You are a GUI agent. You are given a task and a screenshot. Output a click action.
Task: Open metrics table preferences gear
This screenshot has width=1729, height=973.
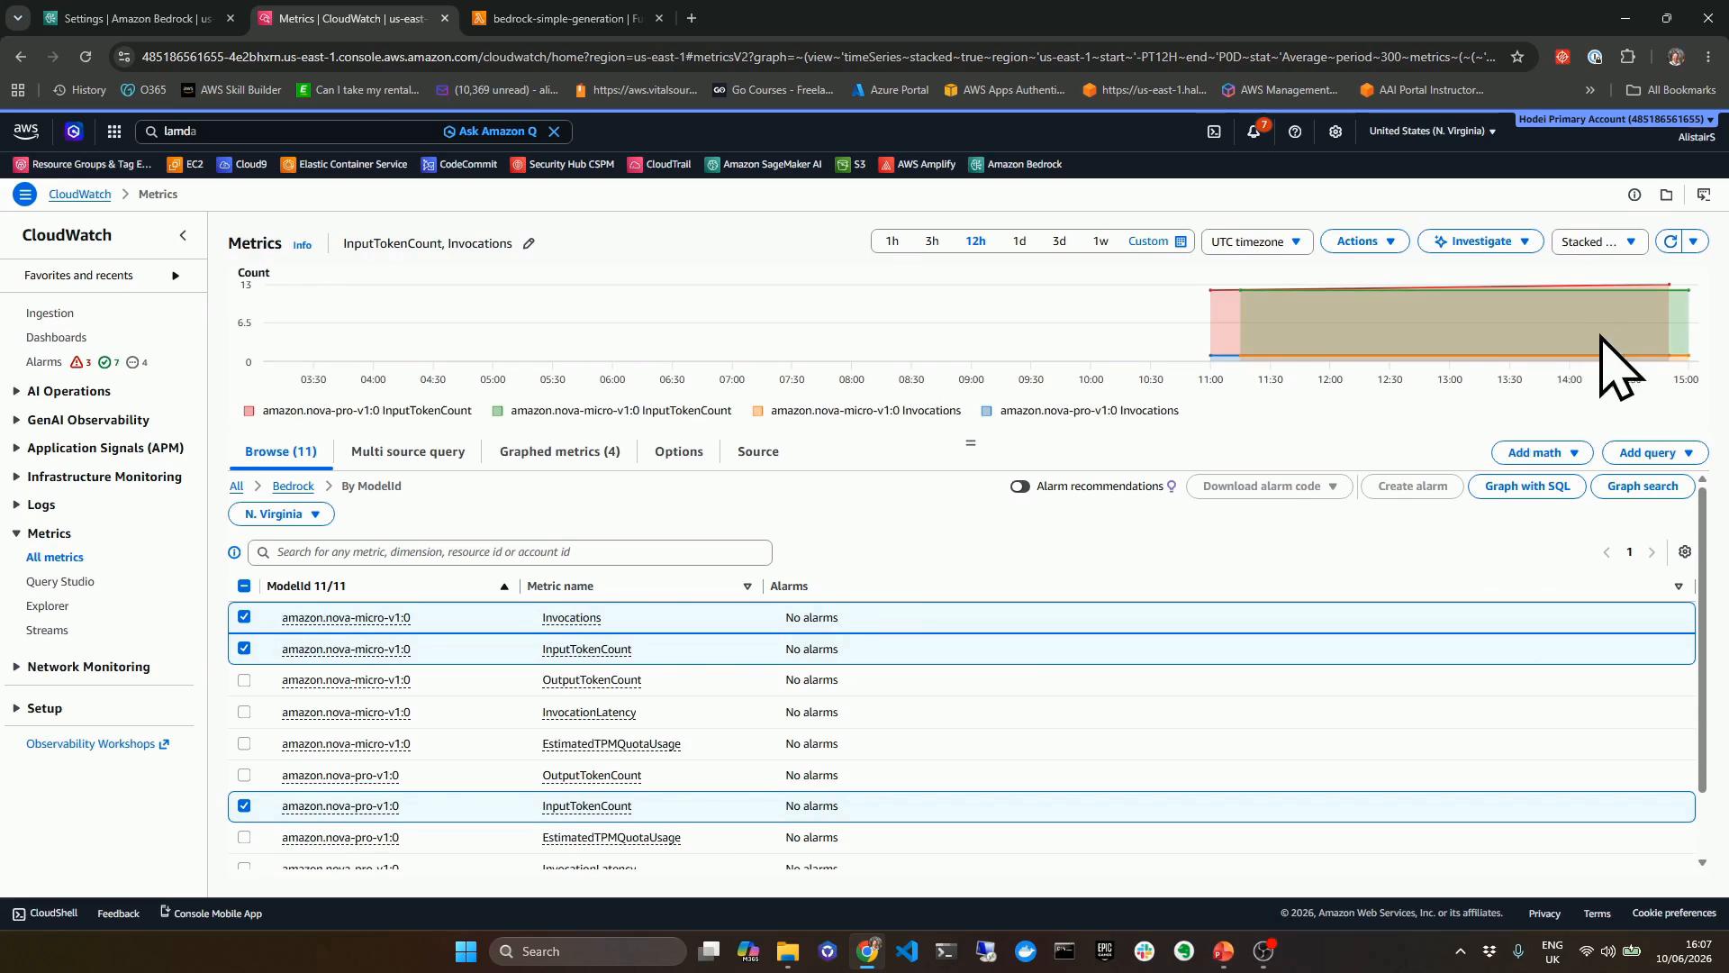[x=1685, y=551]
